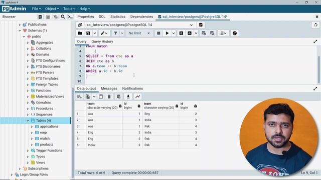The height and width of the screenshot is (180, 321).
Task: Select the emp table in tree
Action: (x=43, y=132)
